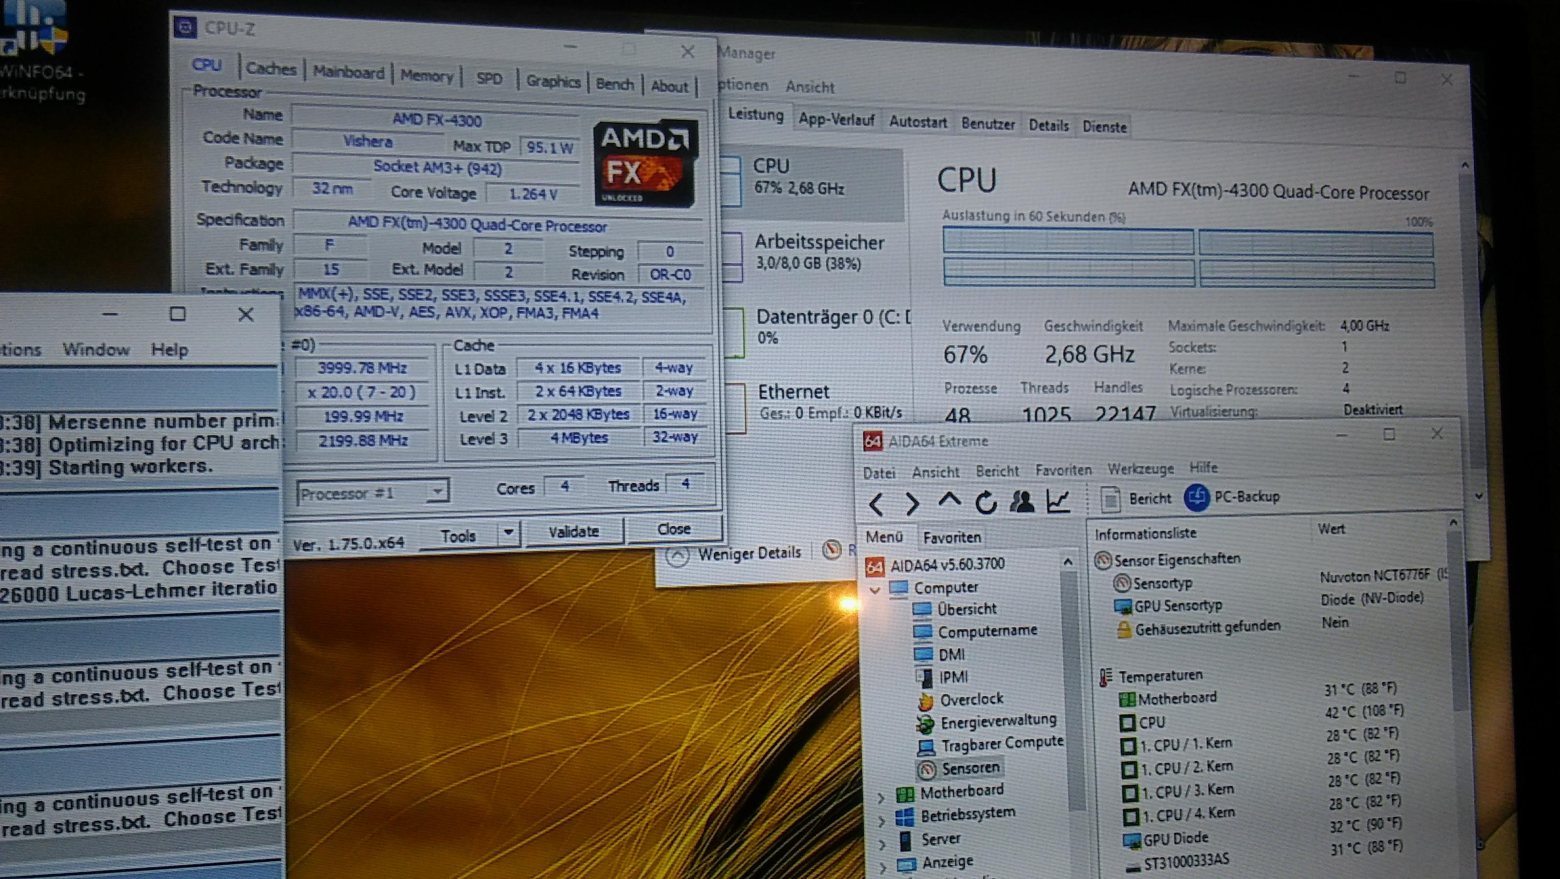This screenshot has height=879, width=1560.
Task: Open the AIDA64 users icon in toolbar
Action: (1022, 501)
